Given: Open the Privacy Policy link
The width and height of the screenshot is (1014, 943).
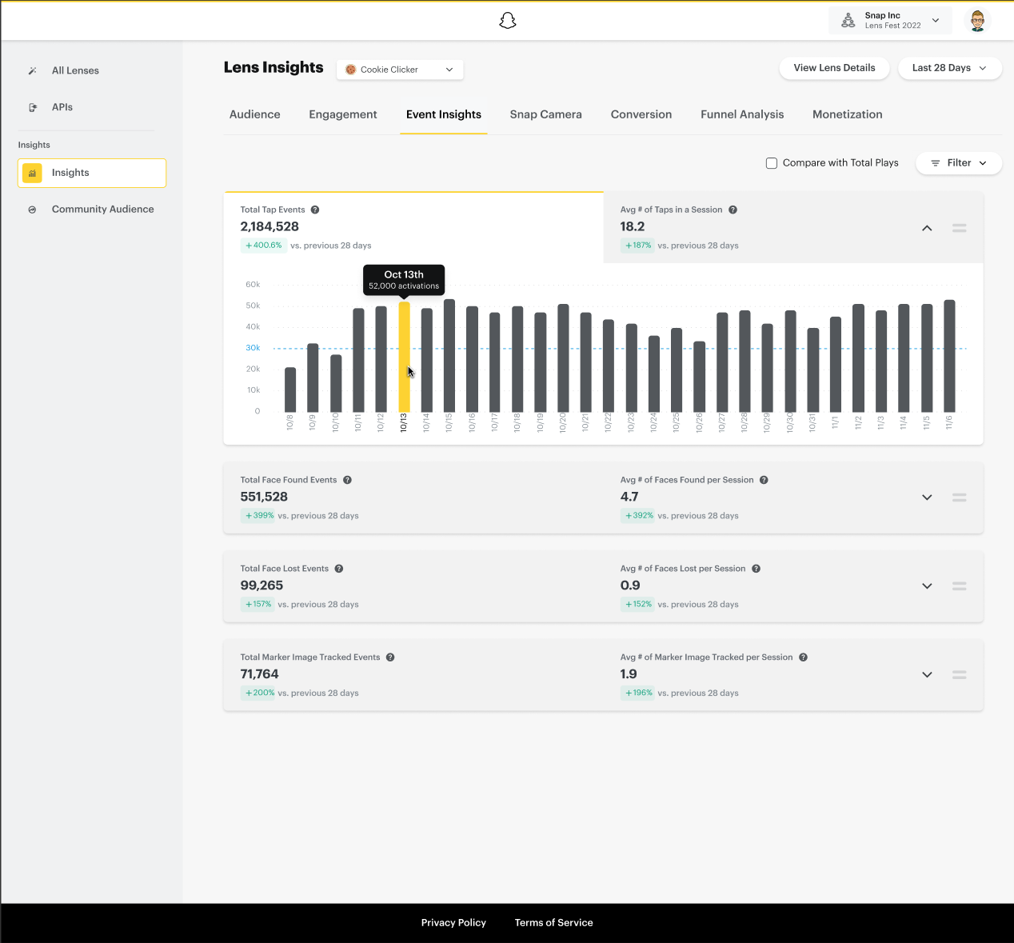Looking at the screenshot, I should [453, 922].
